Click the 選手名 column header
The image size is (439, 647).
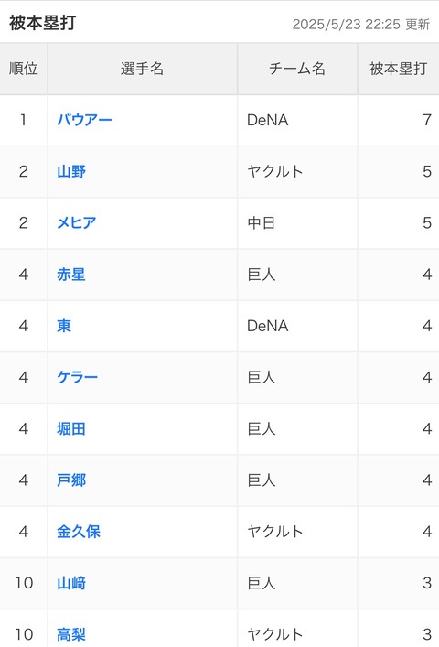pyautogui.click(x=142, y=69)
